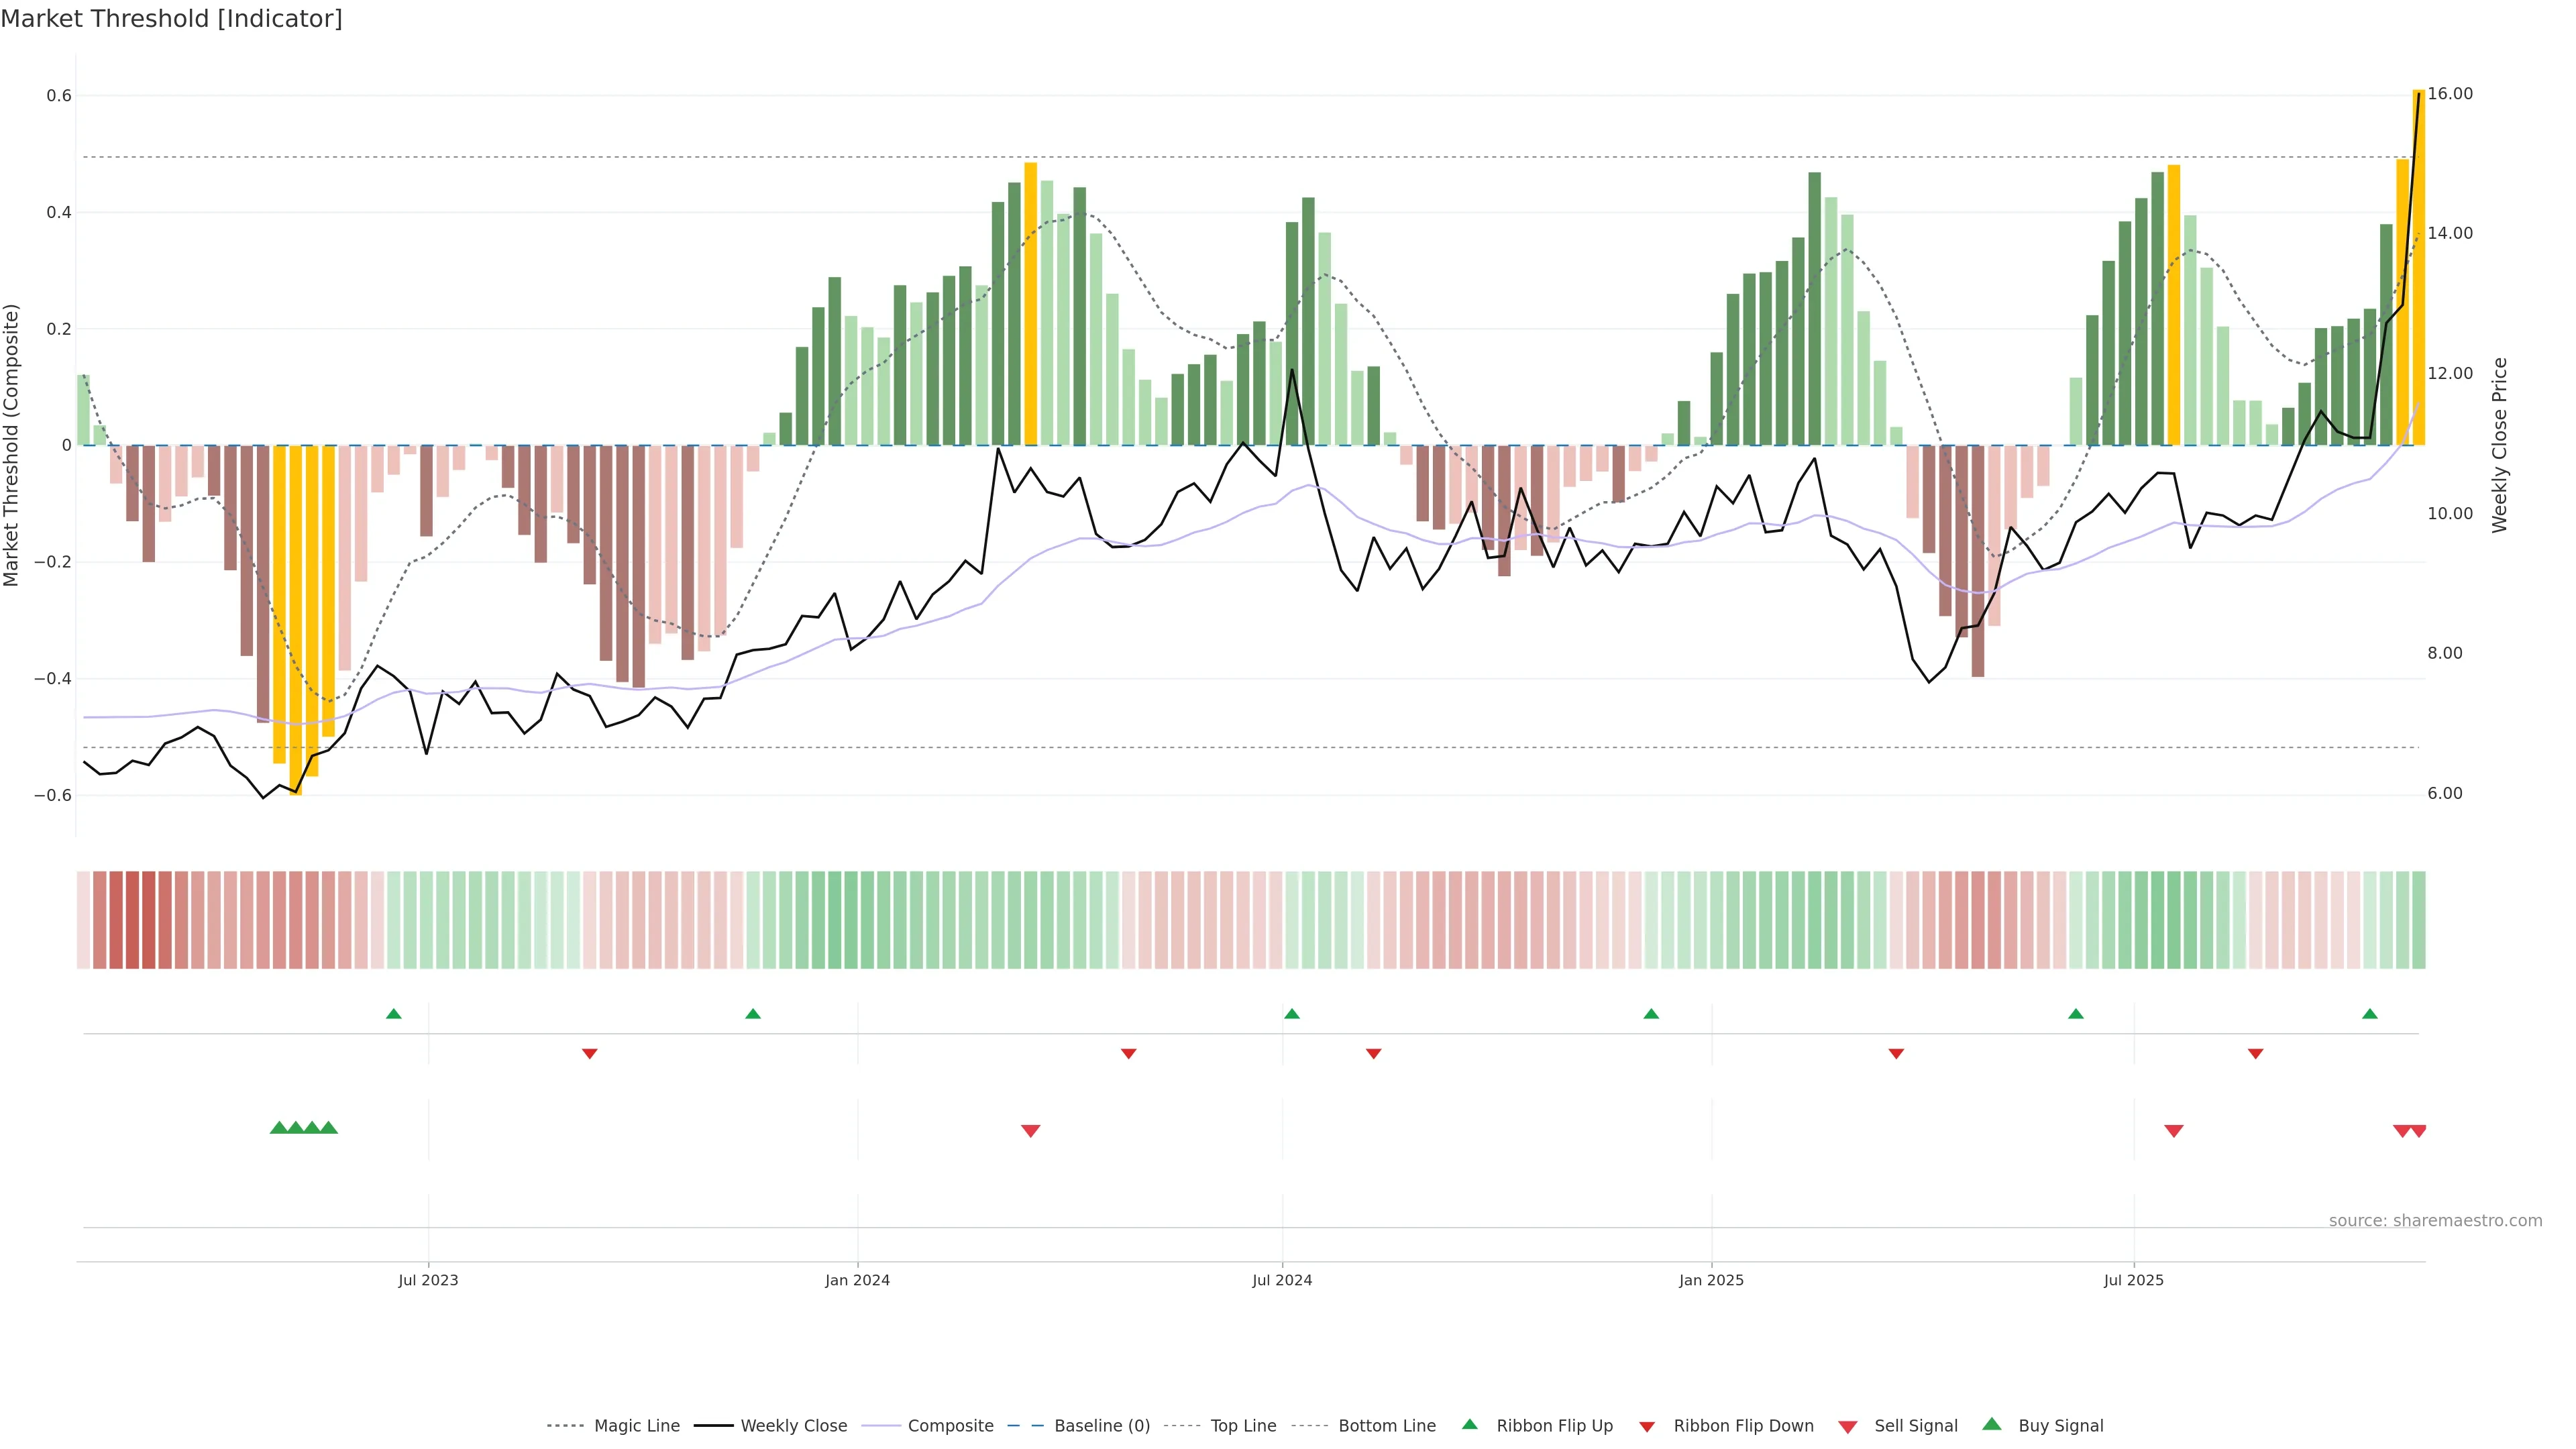Click the Jan 2024 x-axis label

(x=857, y=1280)
